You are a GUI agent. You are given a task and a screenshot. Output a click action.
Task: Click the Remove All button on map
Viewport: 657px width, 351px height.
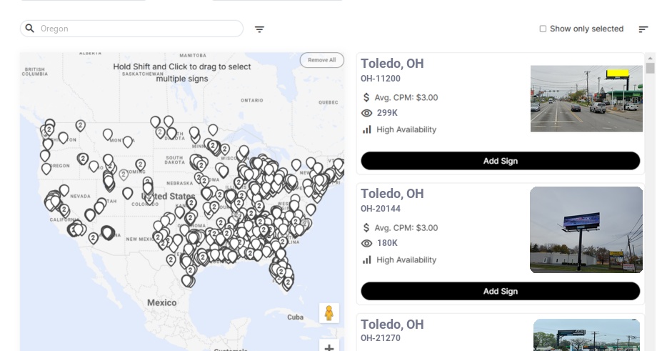(x=321, y=60)
